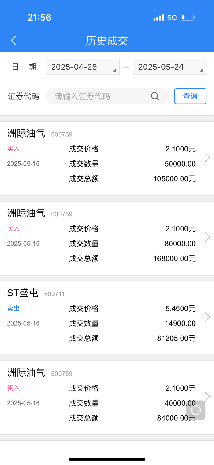The width and height of the screenshot is (214, 465).
Task: Focus the 请输入证券代码 input field
Action: coord(107,96)
